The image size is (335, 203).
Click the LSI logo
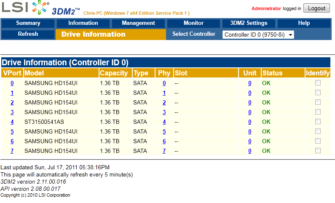tap(25, 7)
